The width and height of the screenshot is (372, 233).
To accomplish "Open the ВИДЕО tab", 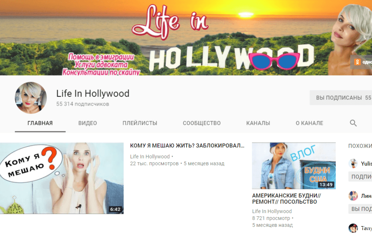I will (88, 123).
